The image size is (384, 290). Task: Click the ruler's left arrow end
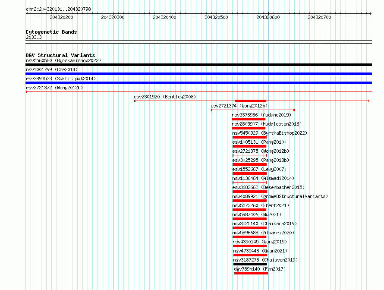coord(27,14)
